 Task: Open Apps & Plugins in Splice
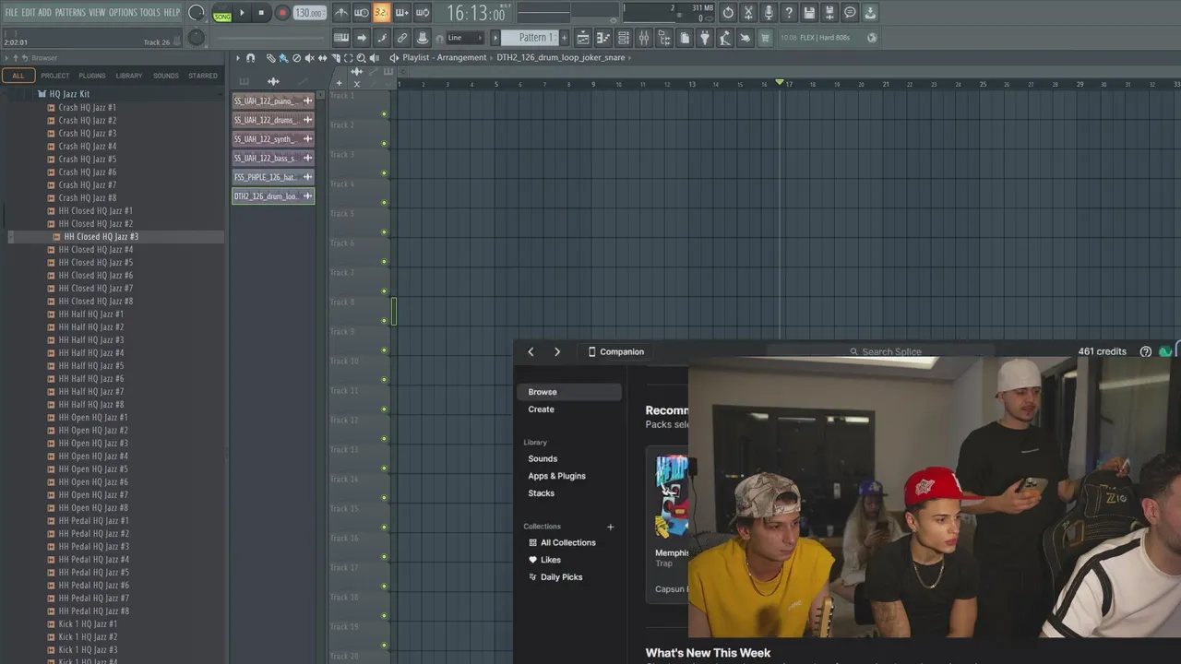coord(556,476)
